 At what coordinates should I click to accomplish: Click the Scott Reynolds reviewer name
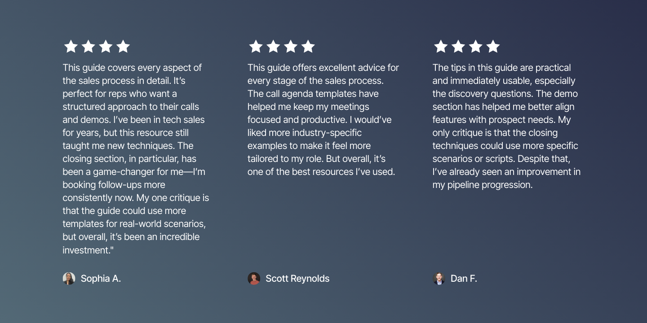(297, 279)
